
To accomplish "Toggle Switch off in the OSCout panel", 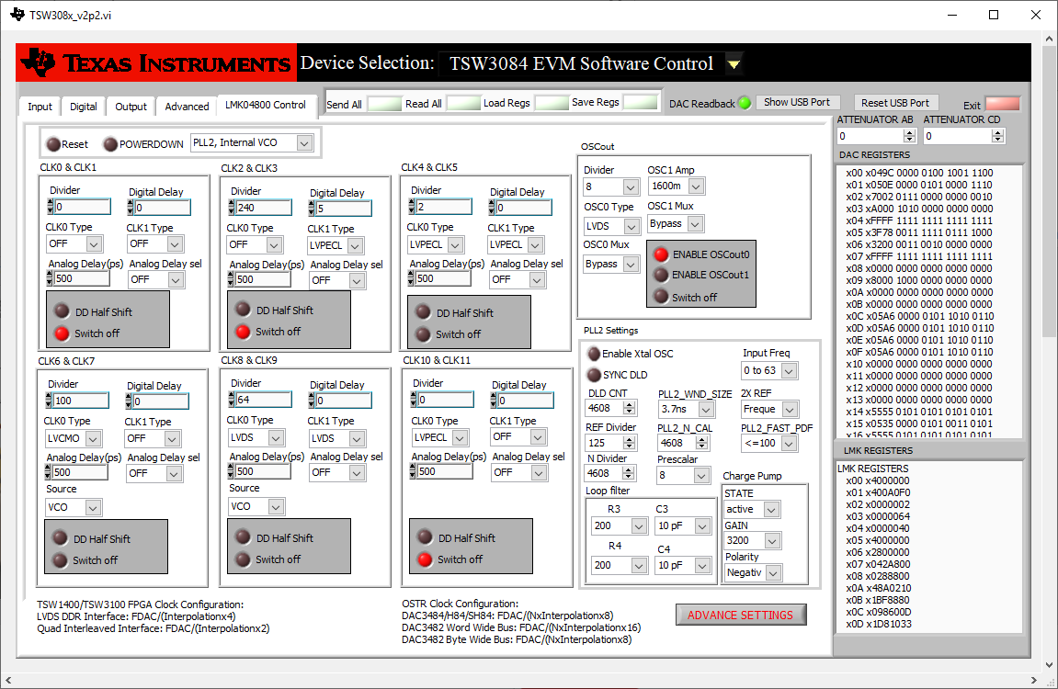I will pos(661,296).
